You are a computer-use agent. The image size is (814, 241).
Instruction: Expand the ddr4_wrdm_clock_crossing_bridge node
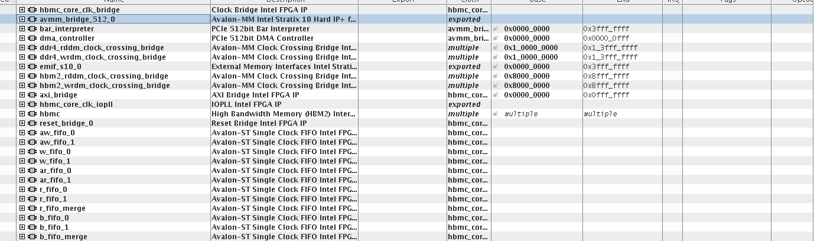pos(22,57)
